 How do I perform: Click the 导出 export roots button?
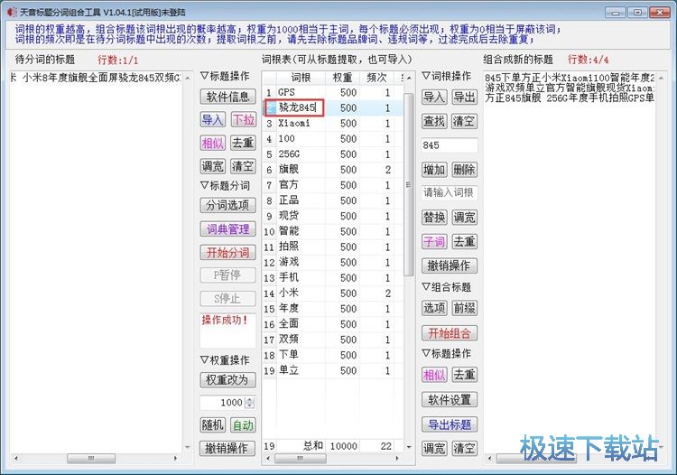click(x=464, y=98)
